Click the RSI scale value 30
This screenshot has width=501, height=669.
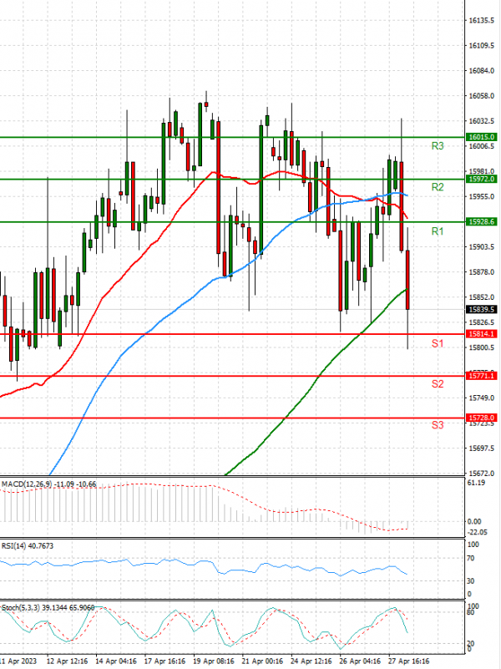coord(472,580)
